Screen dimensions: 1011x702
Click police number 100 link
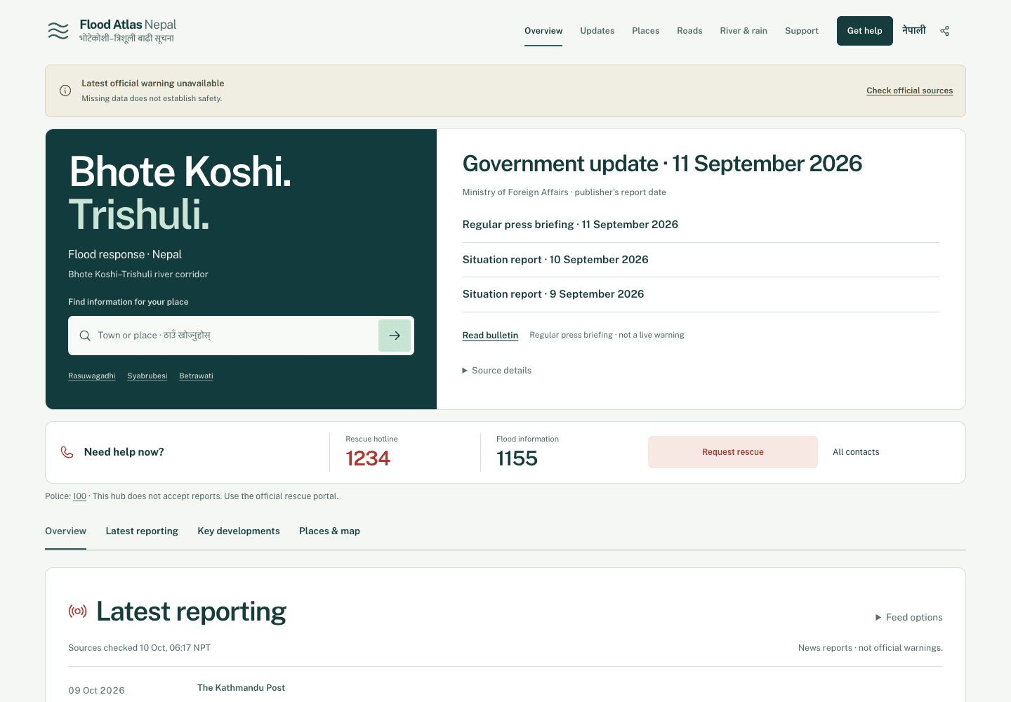click(80, 496)
